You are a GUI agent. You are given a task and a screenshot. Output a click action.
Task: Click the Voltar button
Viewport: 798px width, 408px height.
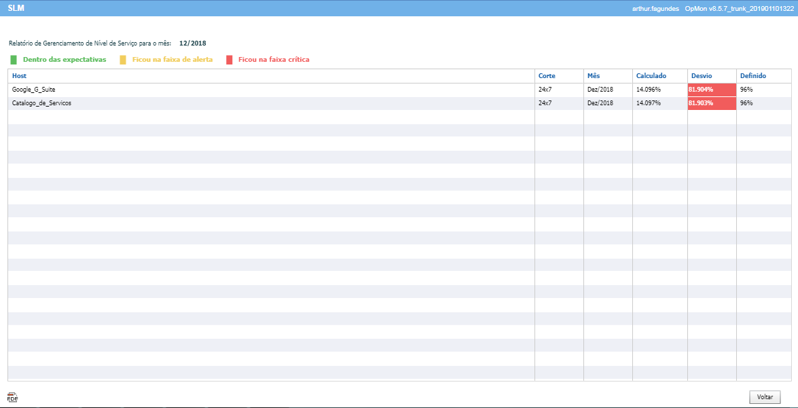[x=765, y=397]
